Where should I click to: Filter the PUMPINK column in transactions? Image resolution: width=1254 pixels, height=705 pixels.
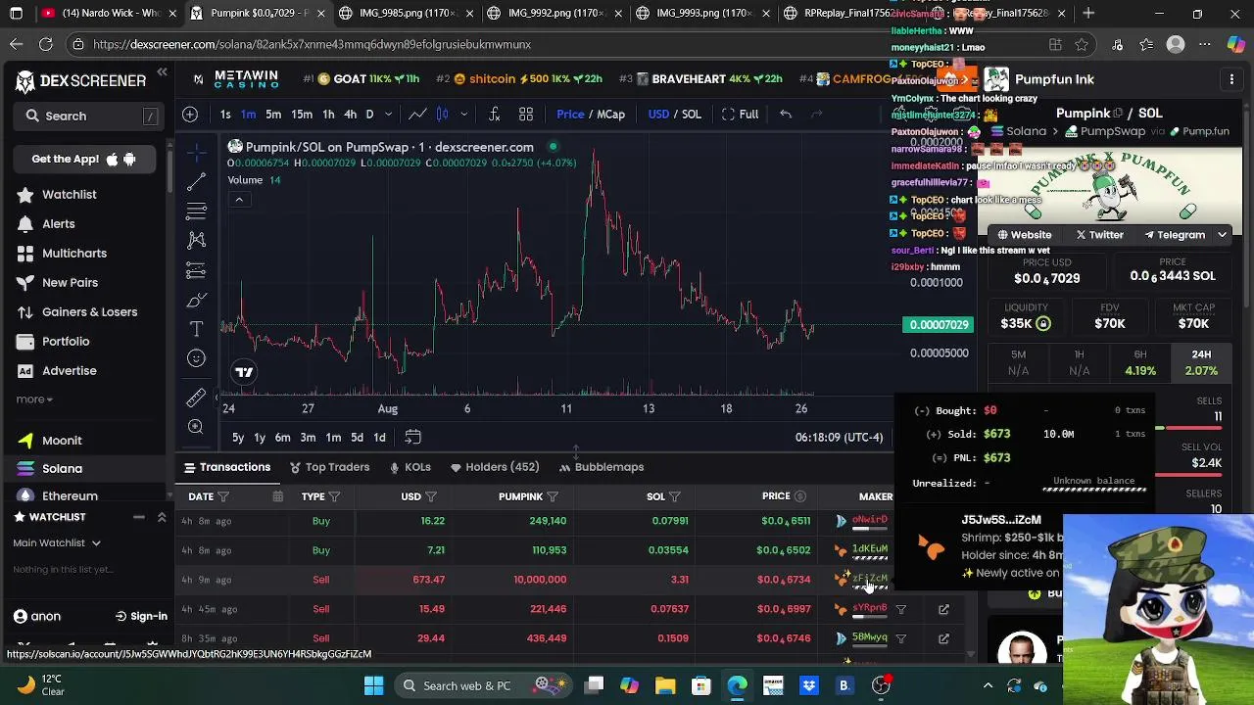point(553,496)
